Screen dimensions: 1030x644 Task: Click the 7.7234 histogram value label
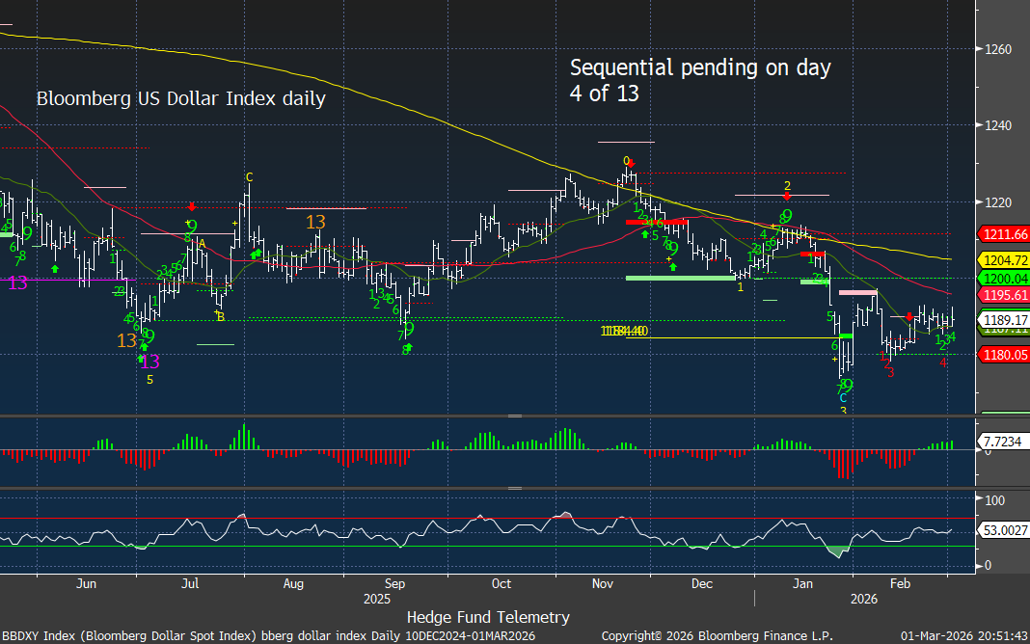point(1003,441)
